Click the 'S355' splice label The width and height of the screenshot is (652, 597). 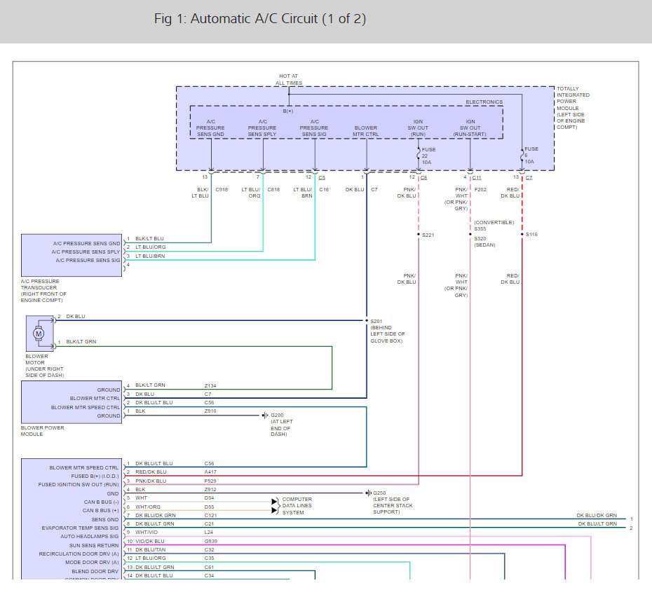pos(480,229)
